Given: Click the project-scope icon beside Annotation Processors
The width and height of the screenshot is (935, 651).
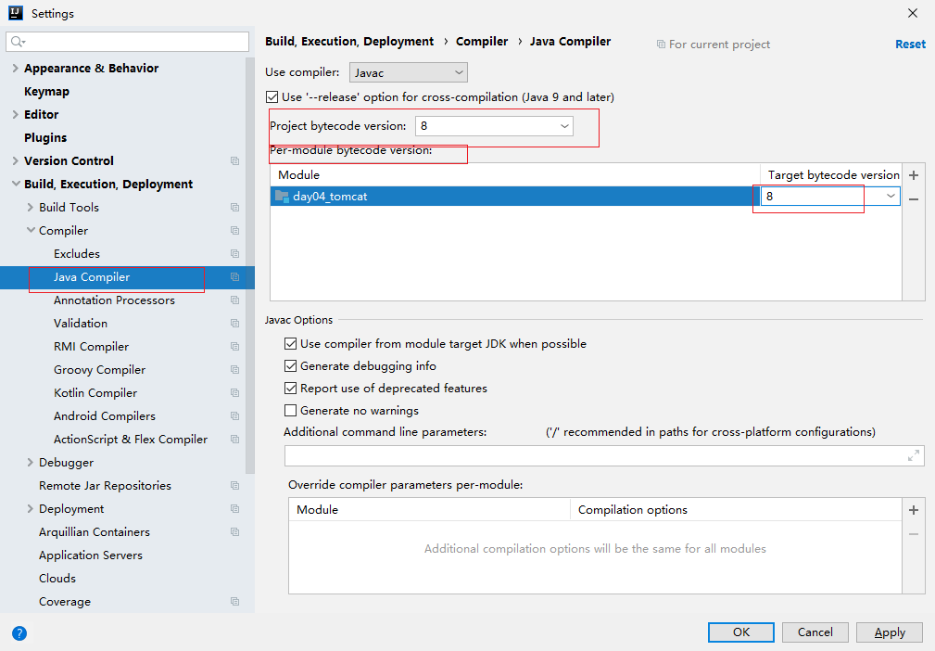Looking at the screenshot, I should [x=234, y=300].
